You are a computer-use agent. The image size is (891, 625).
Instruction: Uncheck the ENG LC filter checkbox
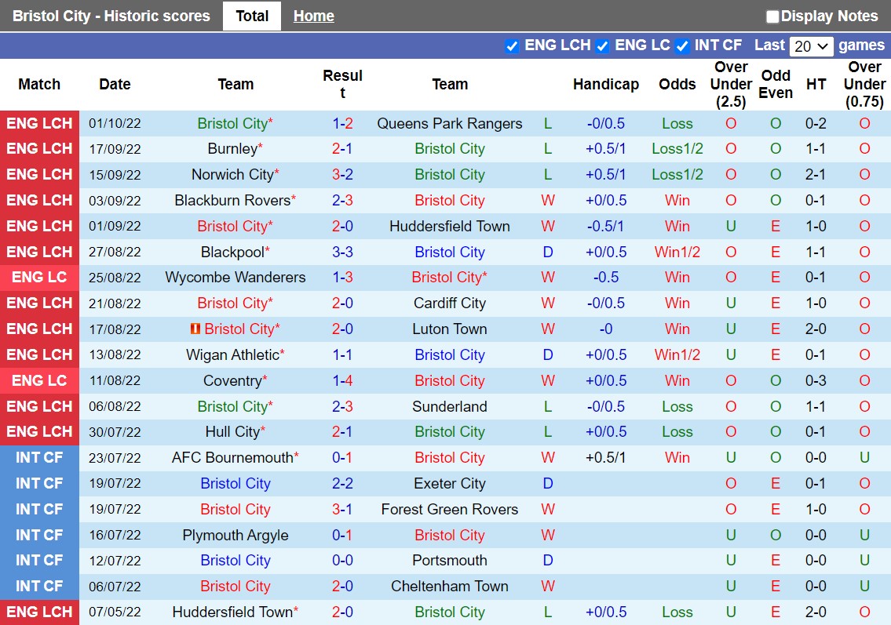602,45
